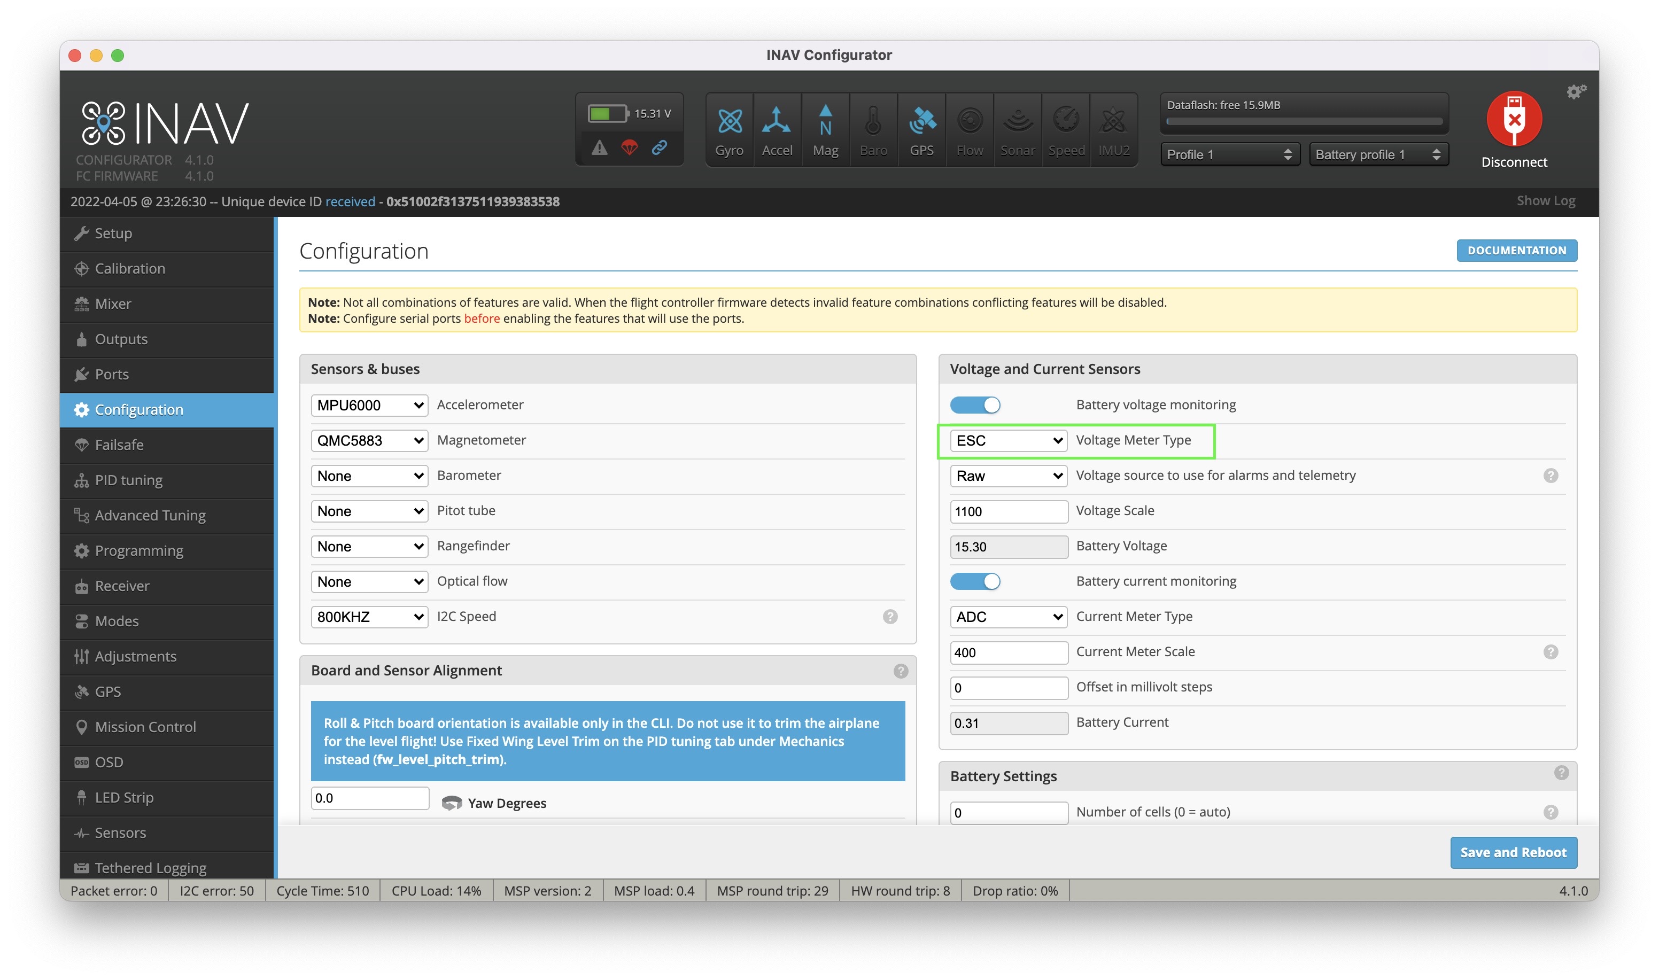Open the Failsafe sidebar tab

119,445
